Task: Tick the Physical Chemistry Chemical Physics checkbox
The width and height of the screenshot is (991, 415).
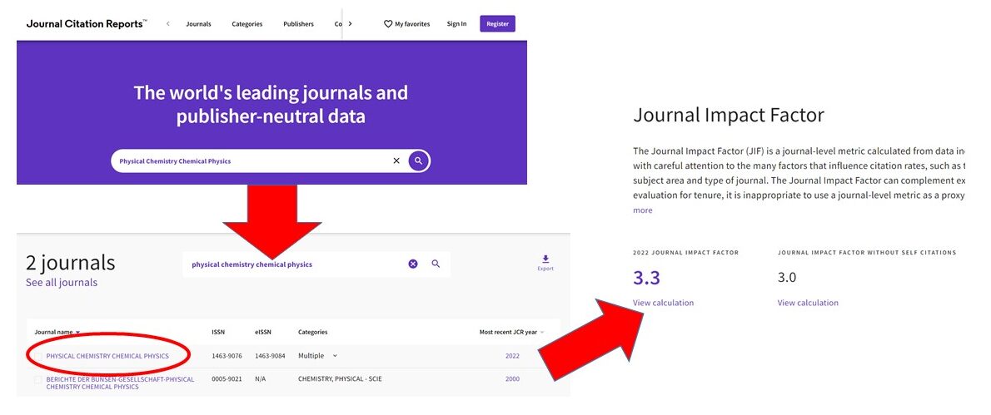Action: click(38, 356)
